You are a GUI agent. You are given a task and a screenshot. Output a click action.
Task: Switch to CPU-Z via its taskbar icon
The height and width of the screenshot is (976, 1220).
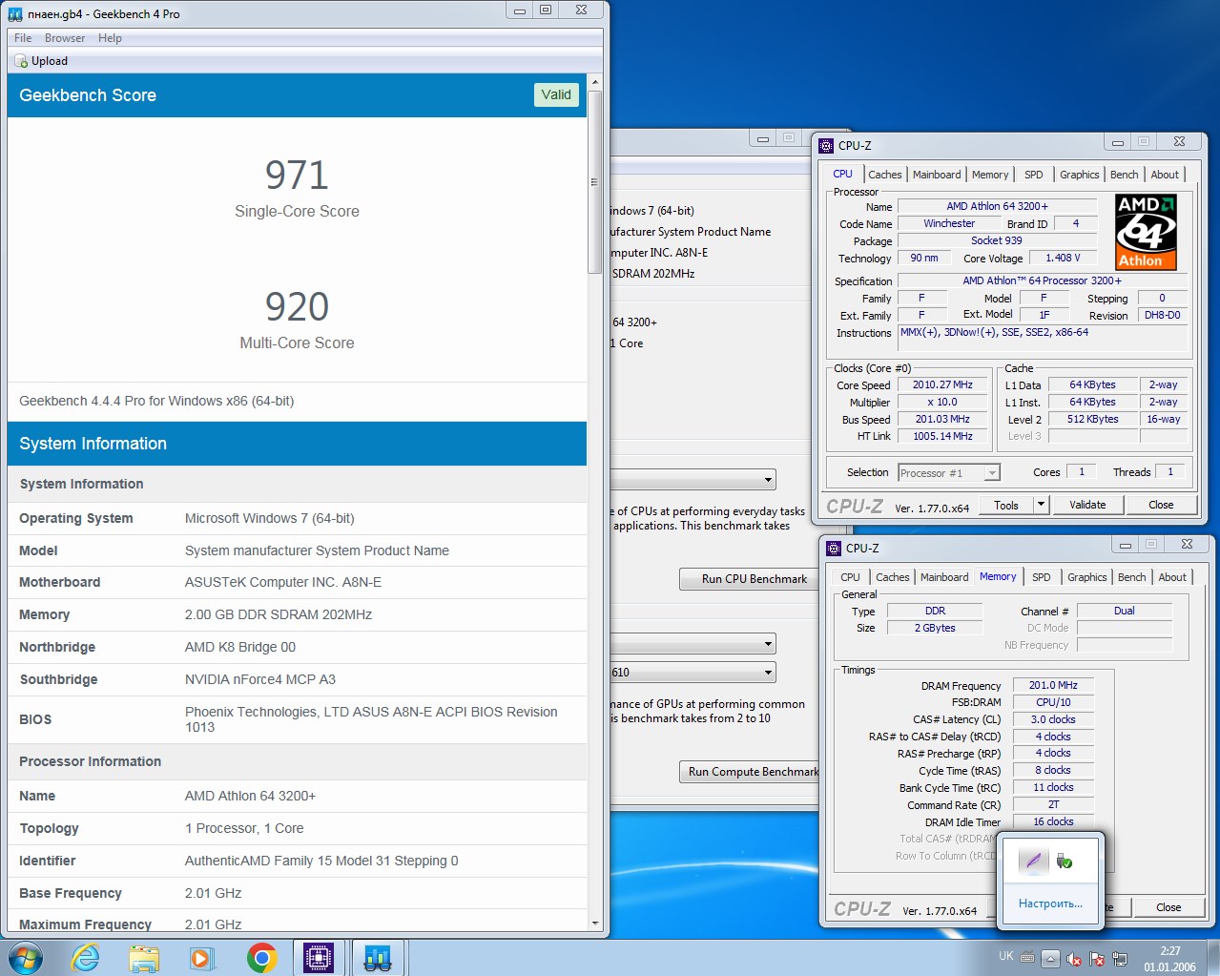[319, 958]
